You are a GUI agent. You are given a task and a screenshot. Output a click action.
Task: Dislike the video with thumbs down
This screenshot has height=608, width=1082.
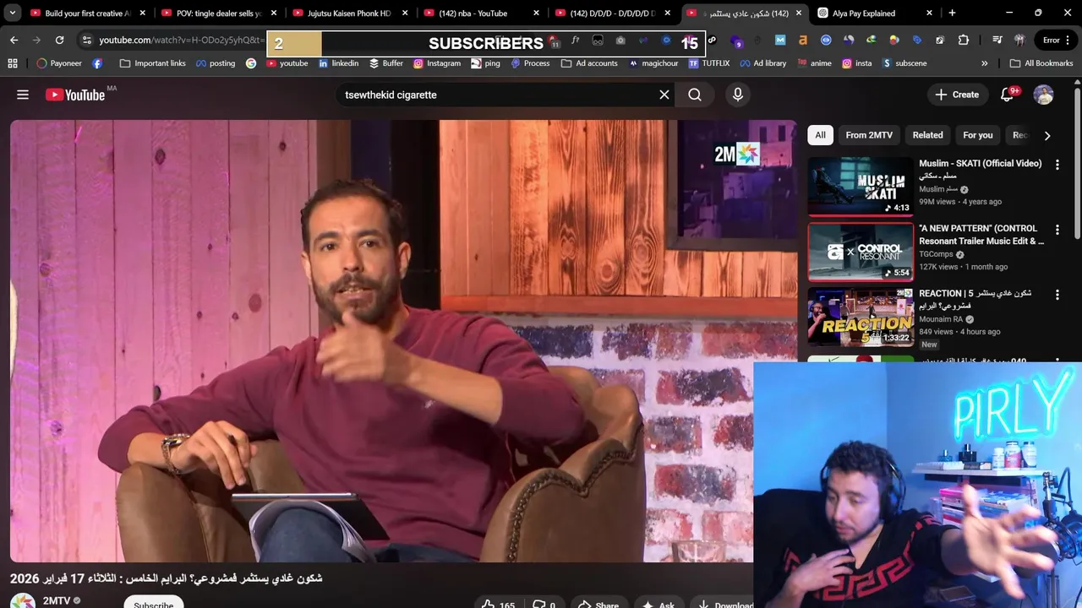click(x=544, y=605)
